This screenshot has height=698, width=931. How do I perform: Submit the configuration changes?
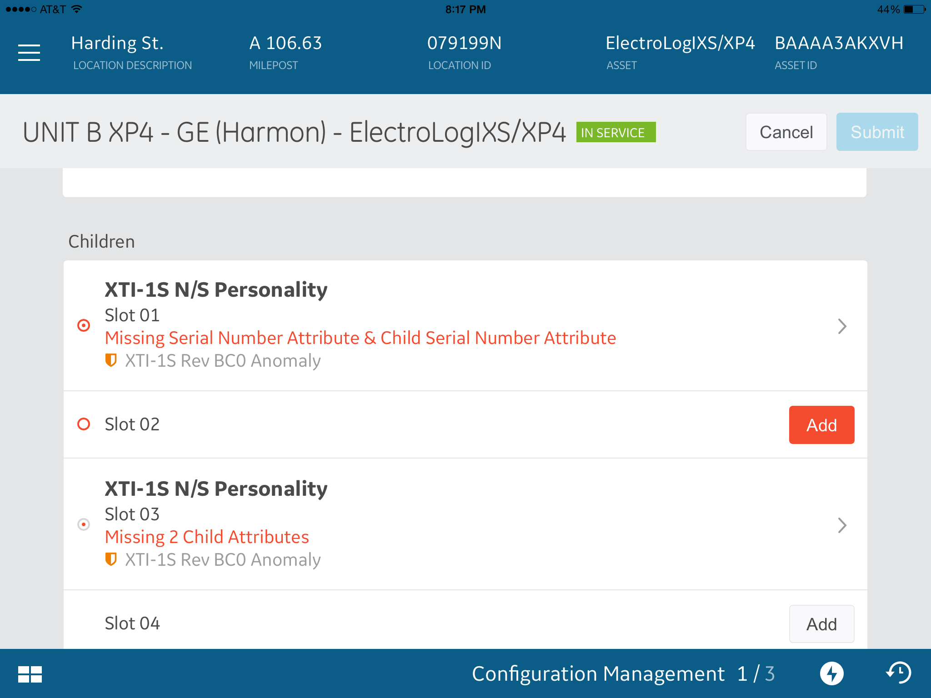click(877, 132)
